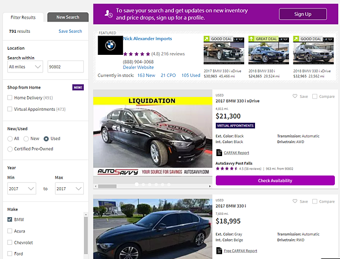Click the photo carousel horizontal scrollbar thumb

pyautogui.click(x=107, y=186)
